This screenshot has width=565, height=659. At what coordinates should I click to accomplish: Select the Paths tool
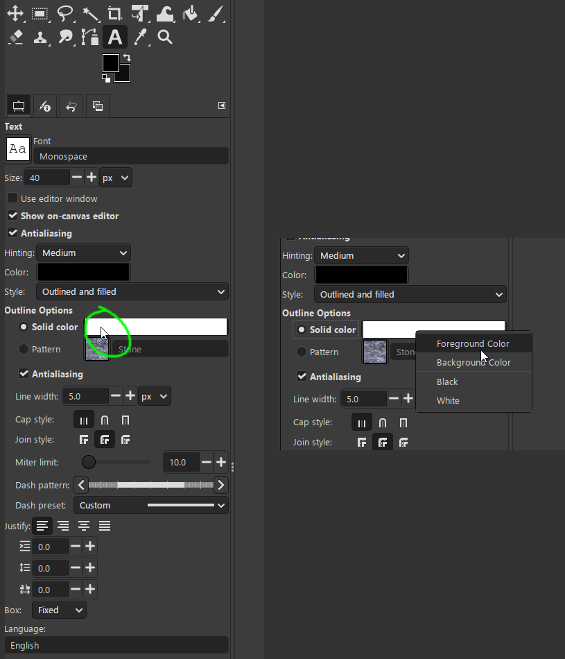[x=90, y=37]
